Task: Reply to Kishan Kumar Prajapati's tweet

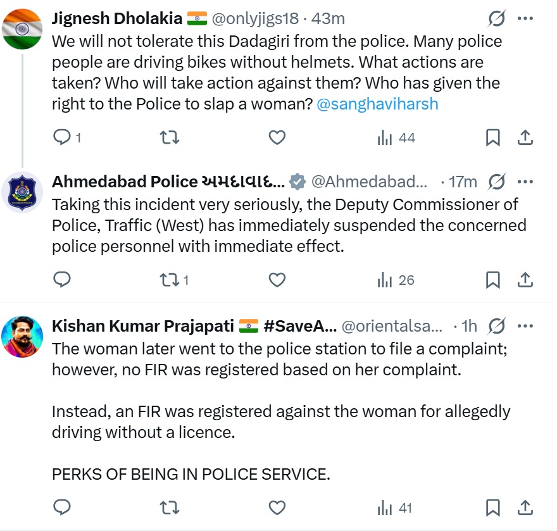Action: [x=61, y=507]
